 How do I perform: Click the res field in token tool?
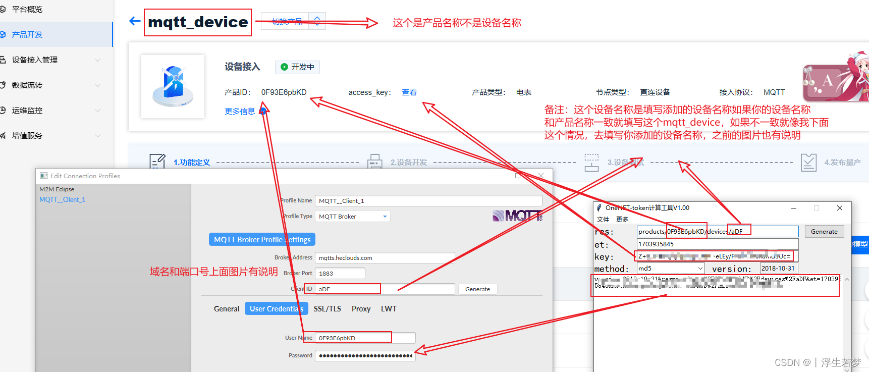(x=718, y=231)
